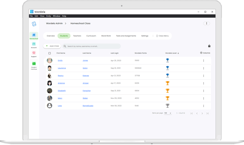Open the Homeschool sidebar section
Screen dimensions: 244x145
coord(34,36)
